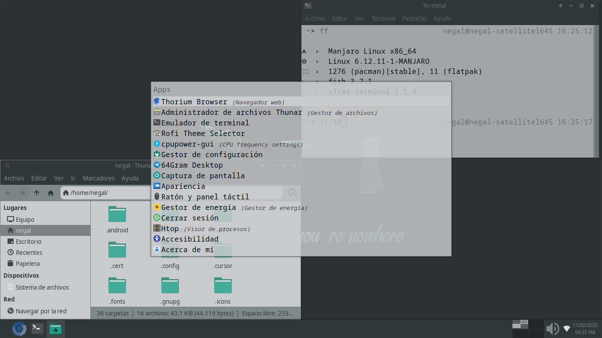
Task: Click Navegar por la red
Action: click(x=41, y=311)
